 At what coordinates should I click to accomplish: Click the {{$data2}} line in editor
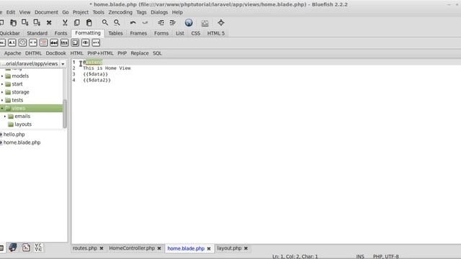(x=97, y=80)
